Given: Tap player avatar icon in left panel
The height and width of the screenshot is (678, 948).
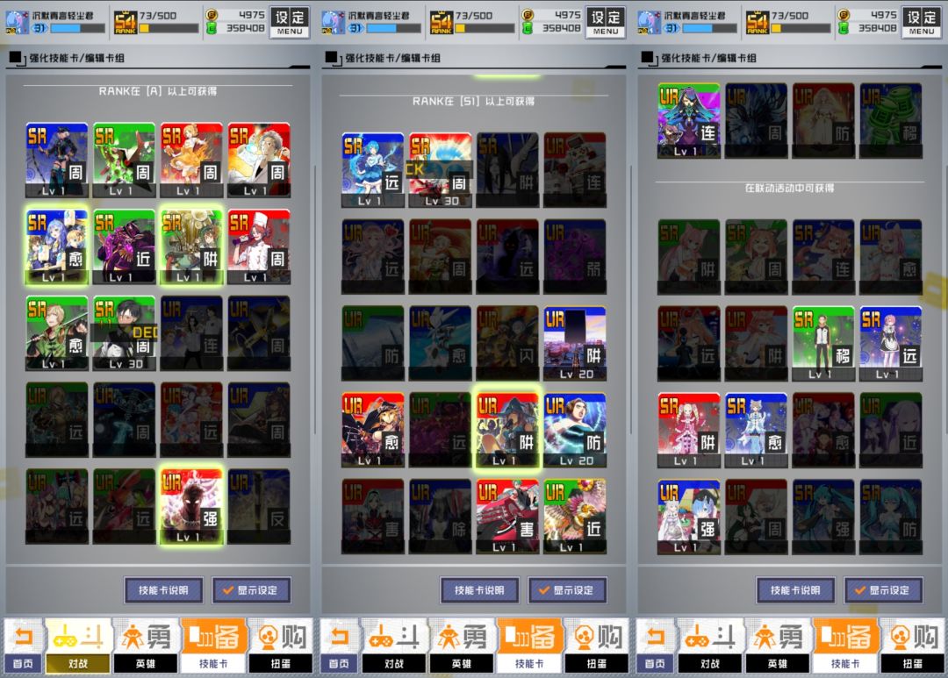Looking at the screenshot, I should pyautogui.click(x=17, y=22).
